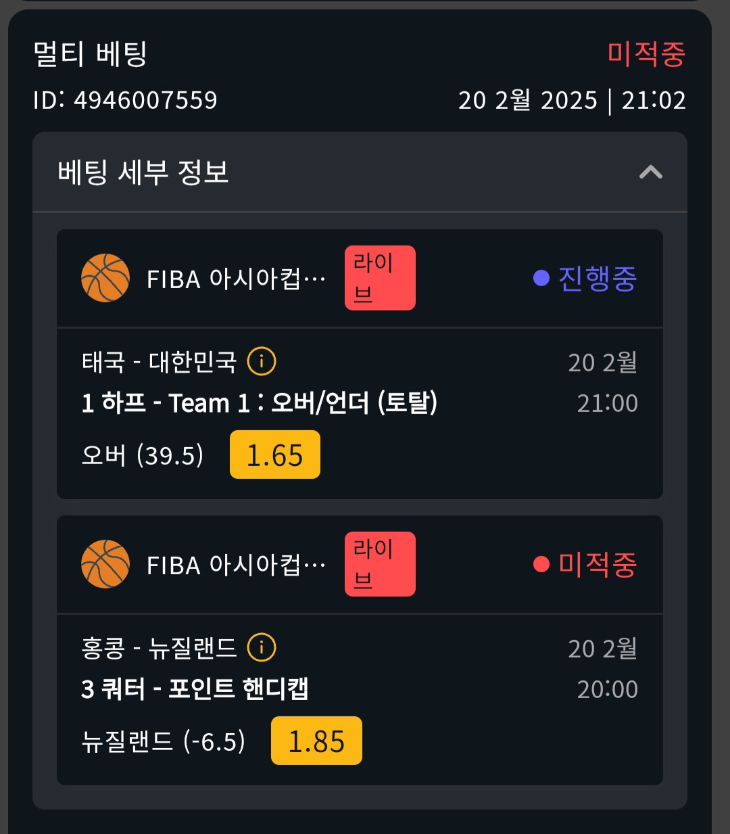Image resolution: width=730 pixels, height=834 pixels.
Task: Tap the first 라이브 red badge
Action: click(380, 278)
